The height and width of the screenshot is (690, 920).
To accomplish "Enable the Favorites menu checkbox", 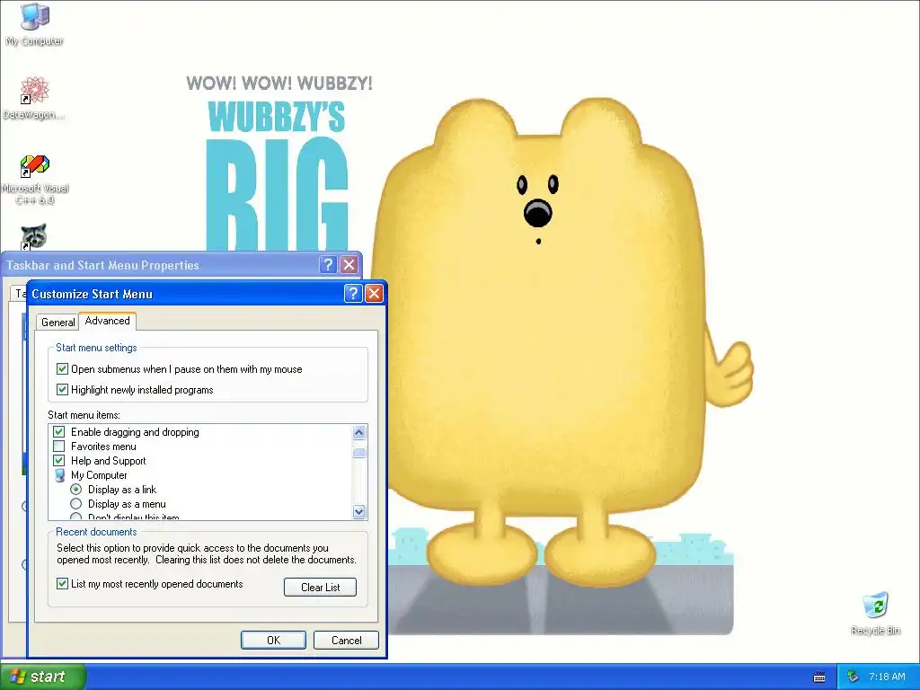I will pos(58,447).
